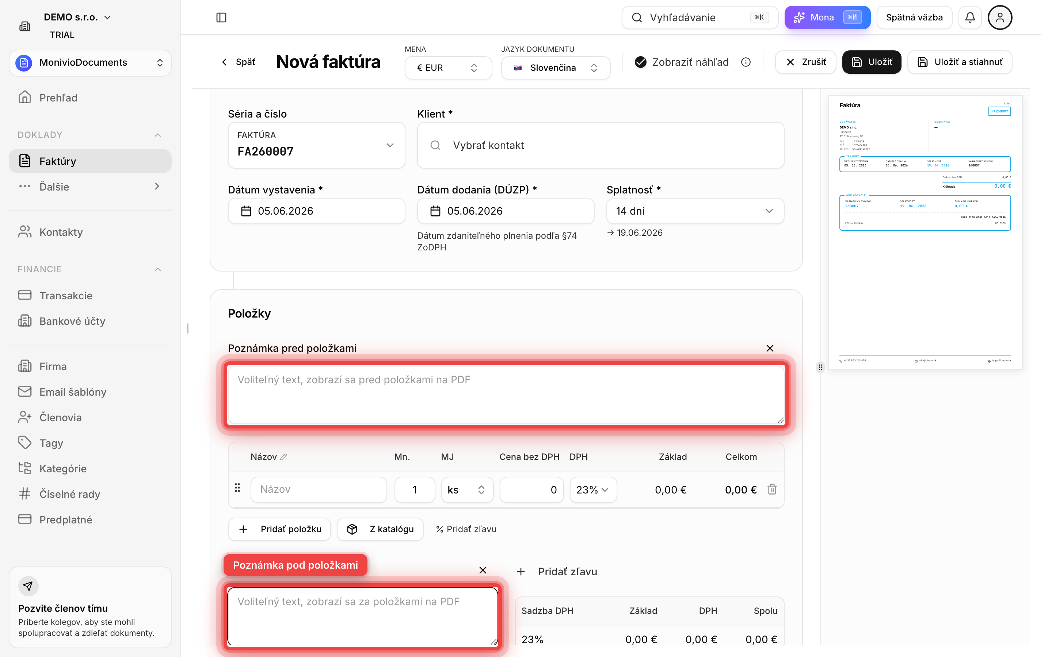This screenshot has height=657, width=1052.
Task: Click % Pridať zľavu link under items
Action: [466, 529]
